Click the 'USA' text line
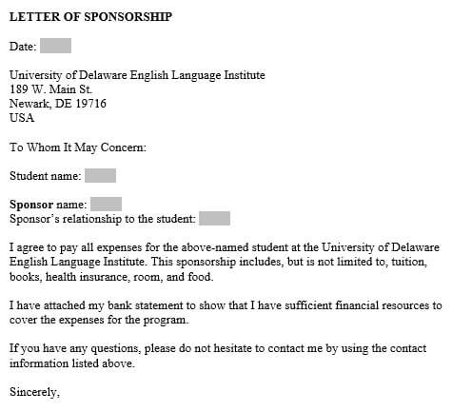 22,118
